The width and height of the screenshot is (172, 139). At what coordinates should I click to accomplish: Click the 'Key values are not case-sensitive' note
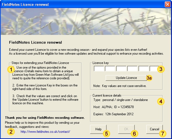(120, 86)
